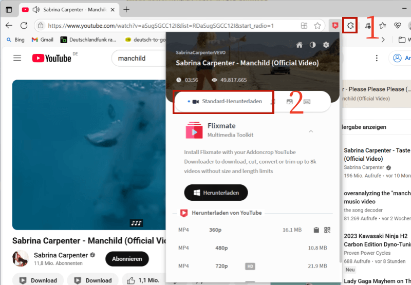The image size is (411, 285).
Task: Click the Please Please Please playlist entry
Action: [377, 93]
